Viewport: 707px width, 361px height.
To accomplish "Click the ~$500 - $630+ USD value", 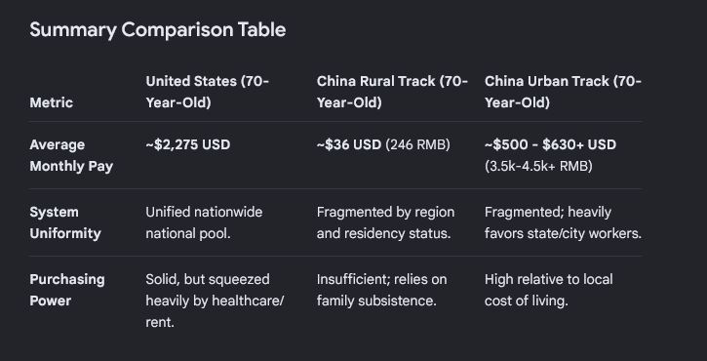I will [550, 144].
